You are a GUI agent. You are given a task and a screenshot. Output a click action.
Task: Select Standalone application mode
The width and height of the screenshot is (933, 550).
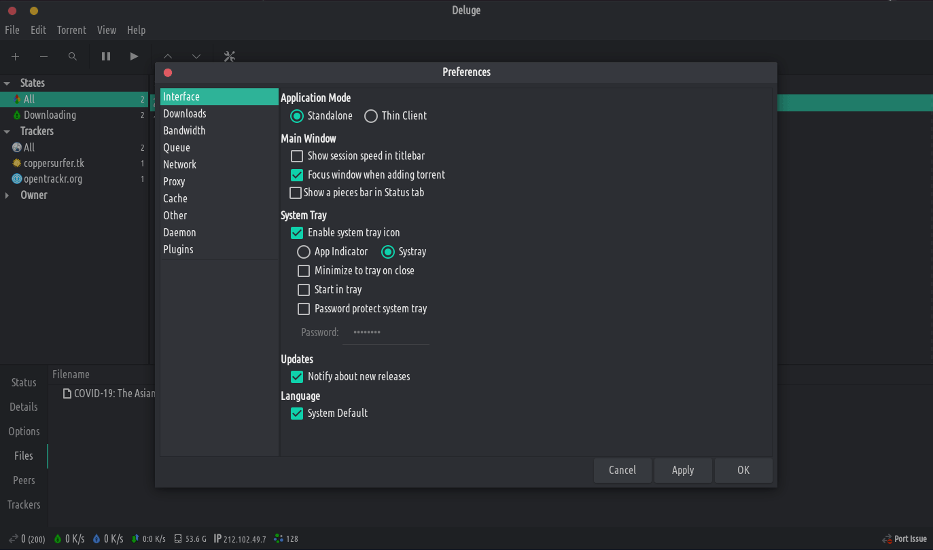tap(297, 116)
